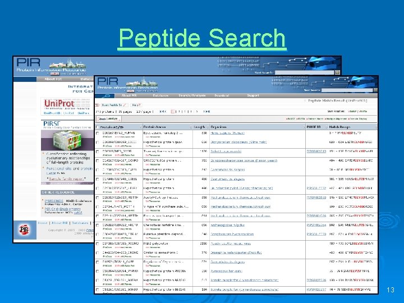Open the Databases menu in front window
The image size is (404, 303).
click(x=160, y=95)
